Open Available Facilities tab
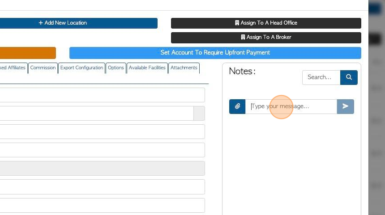Image resolution: width=385 pixels, height=215 pixels. (x=147, y=68)
